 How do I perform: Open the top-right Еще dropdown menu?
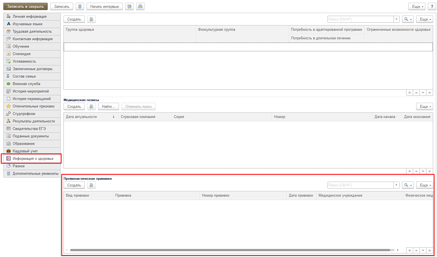point(418,6)
